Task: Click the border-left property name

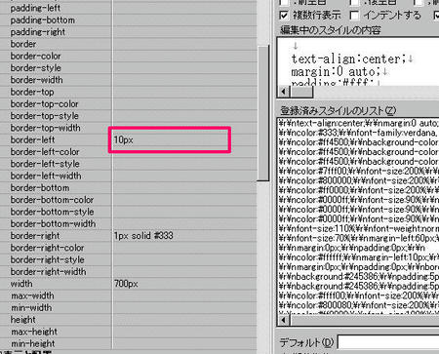Action: (32, 140)
